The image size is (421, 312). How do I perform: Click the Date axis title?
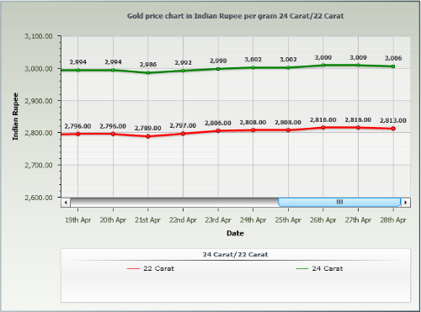coord(235,233)
